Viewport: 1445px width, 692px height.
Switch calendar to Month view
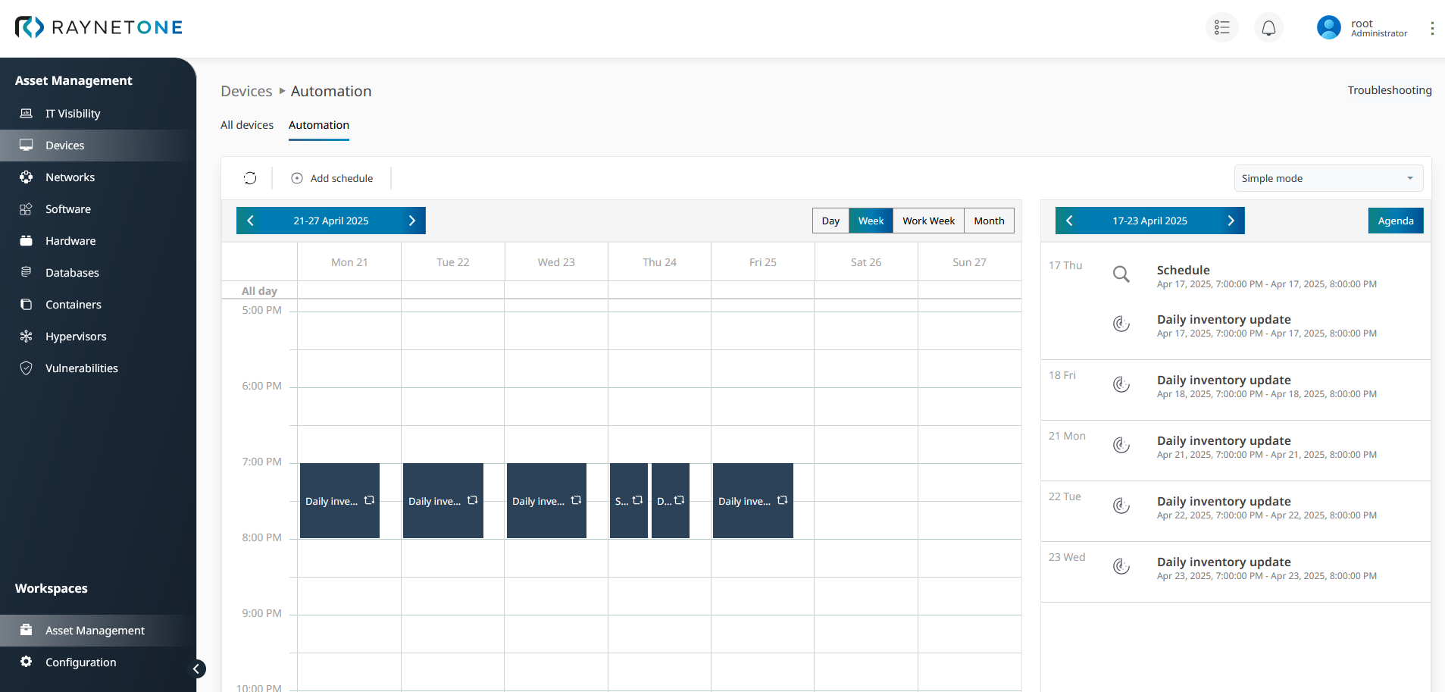[x=989, y=221]
